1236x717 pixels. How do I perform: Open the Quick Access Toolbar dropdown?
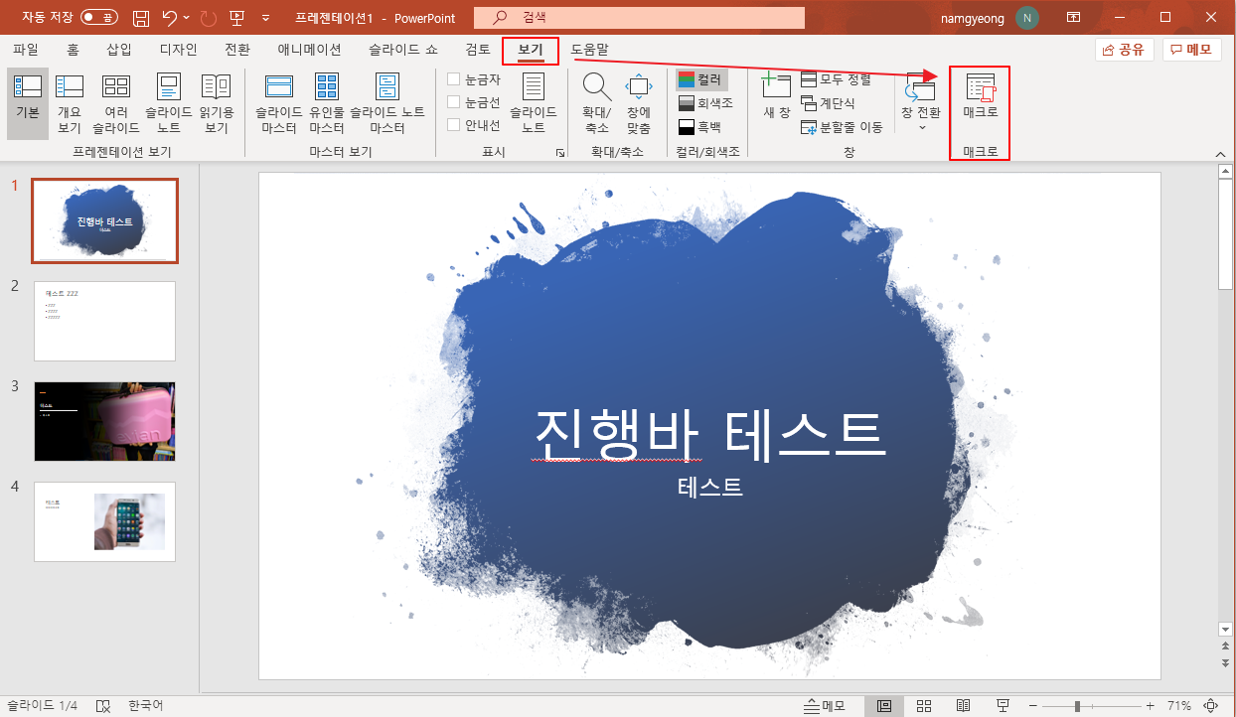[x=264, y=17]
